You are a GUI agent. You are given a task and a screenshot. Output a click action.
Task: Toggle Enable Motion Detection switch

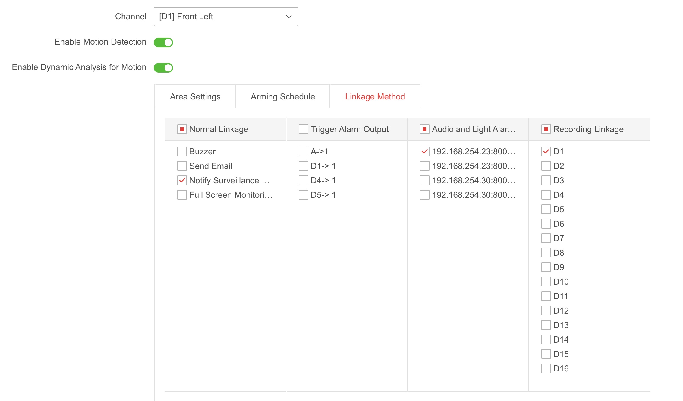pyautogui.click(x=163, y=43)
